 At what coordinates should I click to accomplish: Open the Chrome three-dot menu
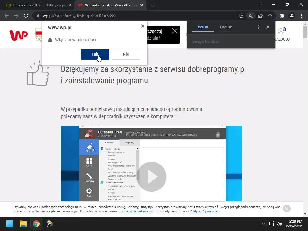coord(301,16)
